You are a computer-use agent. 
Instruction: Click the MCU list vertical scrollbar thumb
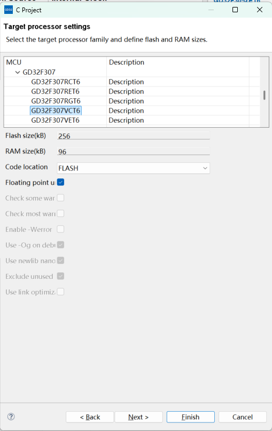[265, 96]
